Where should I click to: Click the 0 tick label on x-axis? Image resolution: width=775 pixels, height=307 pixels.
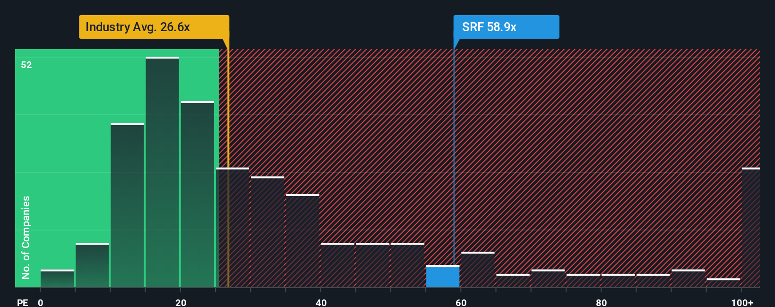41,302
